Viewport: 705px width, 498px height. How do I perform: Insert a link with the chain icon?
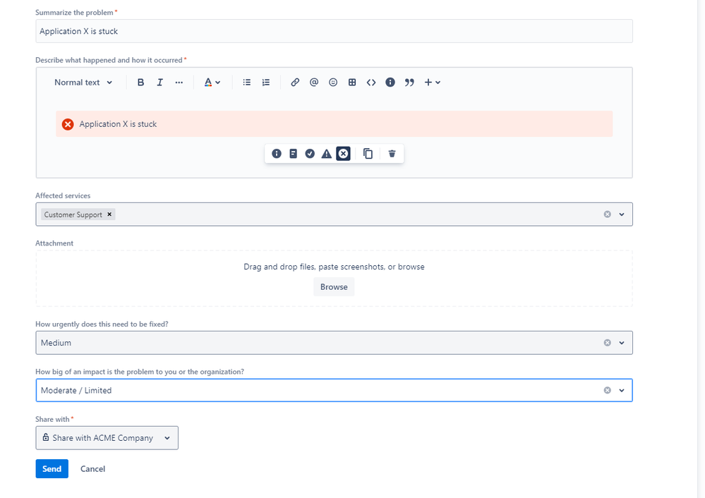[x=295, y=83]
